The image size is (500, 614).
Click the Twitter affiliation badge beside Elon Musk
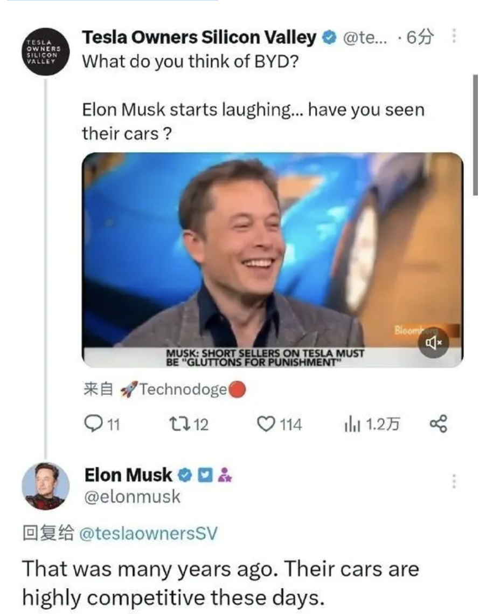point(205,475)
